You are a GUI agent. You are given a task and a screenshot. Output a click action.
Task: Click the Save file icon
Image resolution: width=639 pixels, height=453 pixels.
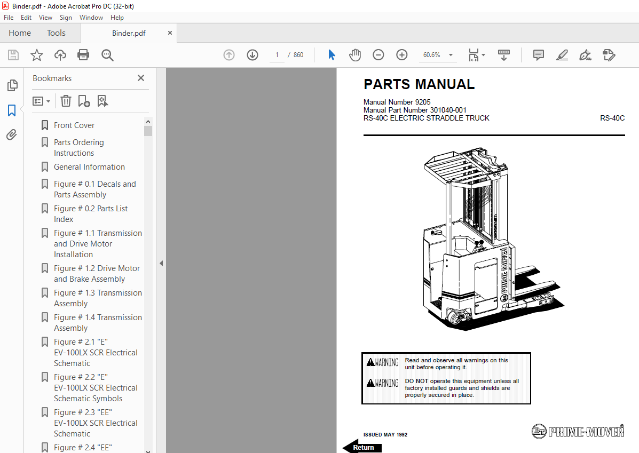pos(13,55)
